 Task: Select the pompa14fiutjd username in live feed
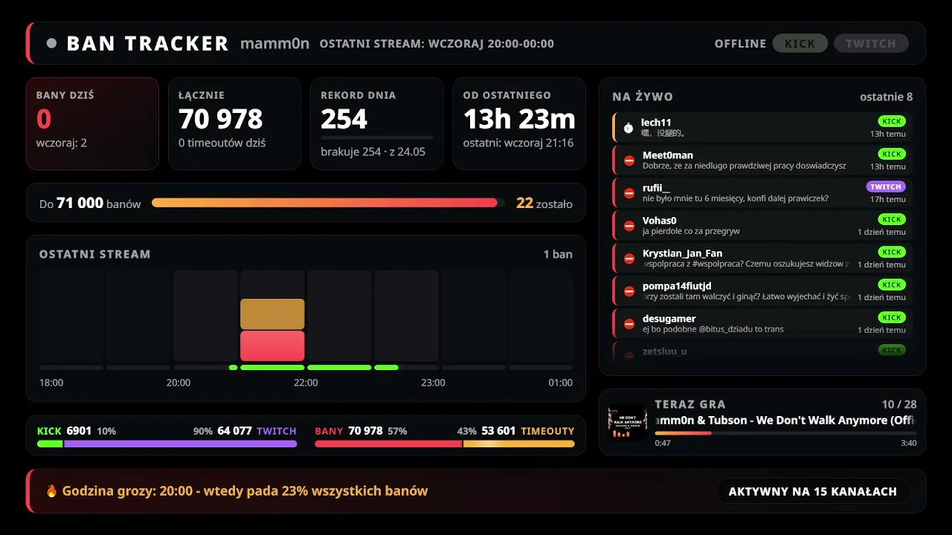pyautogui.click(x=677, y=286)
